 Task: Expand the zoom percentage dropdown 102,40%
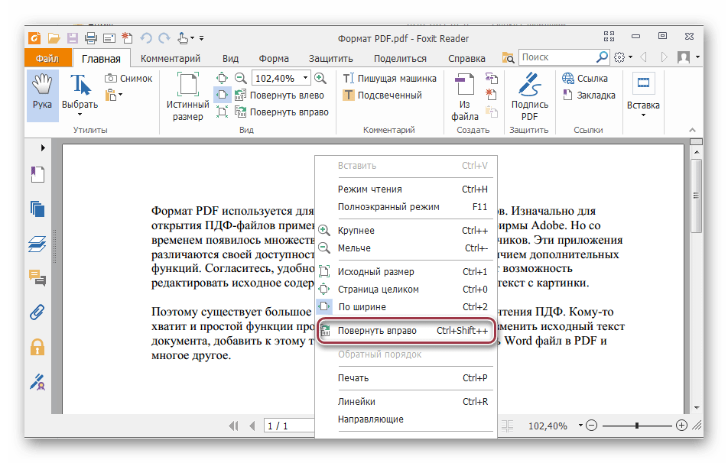306,78
